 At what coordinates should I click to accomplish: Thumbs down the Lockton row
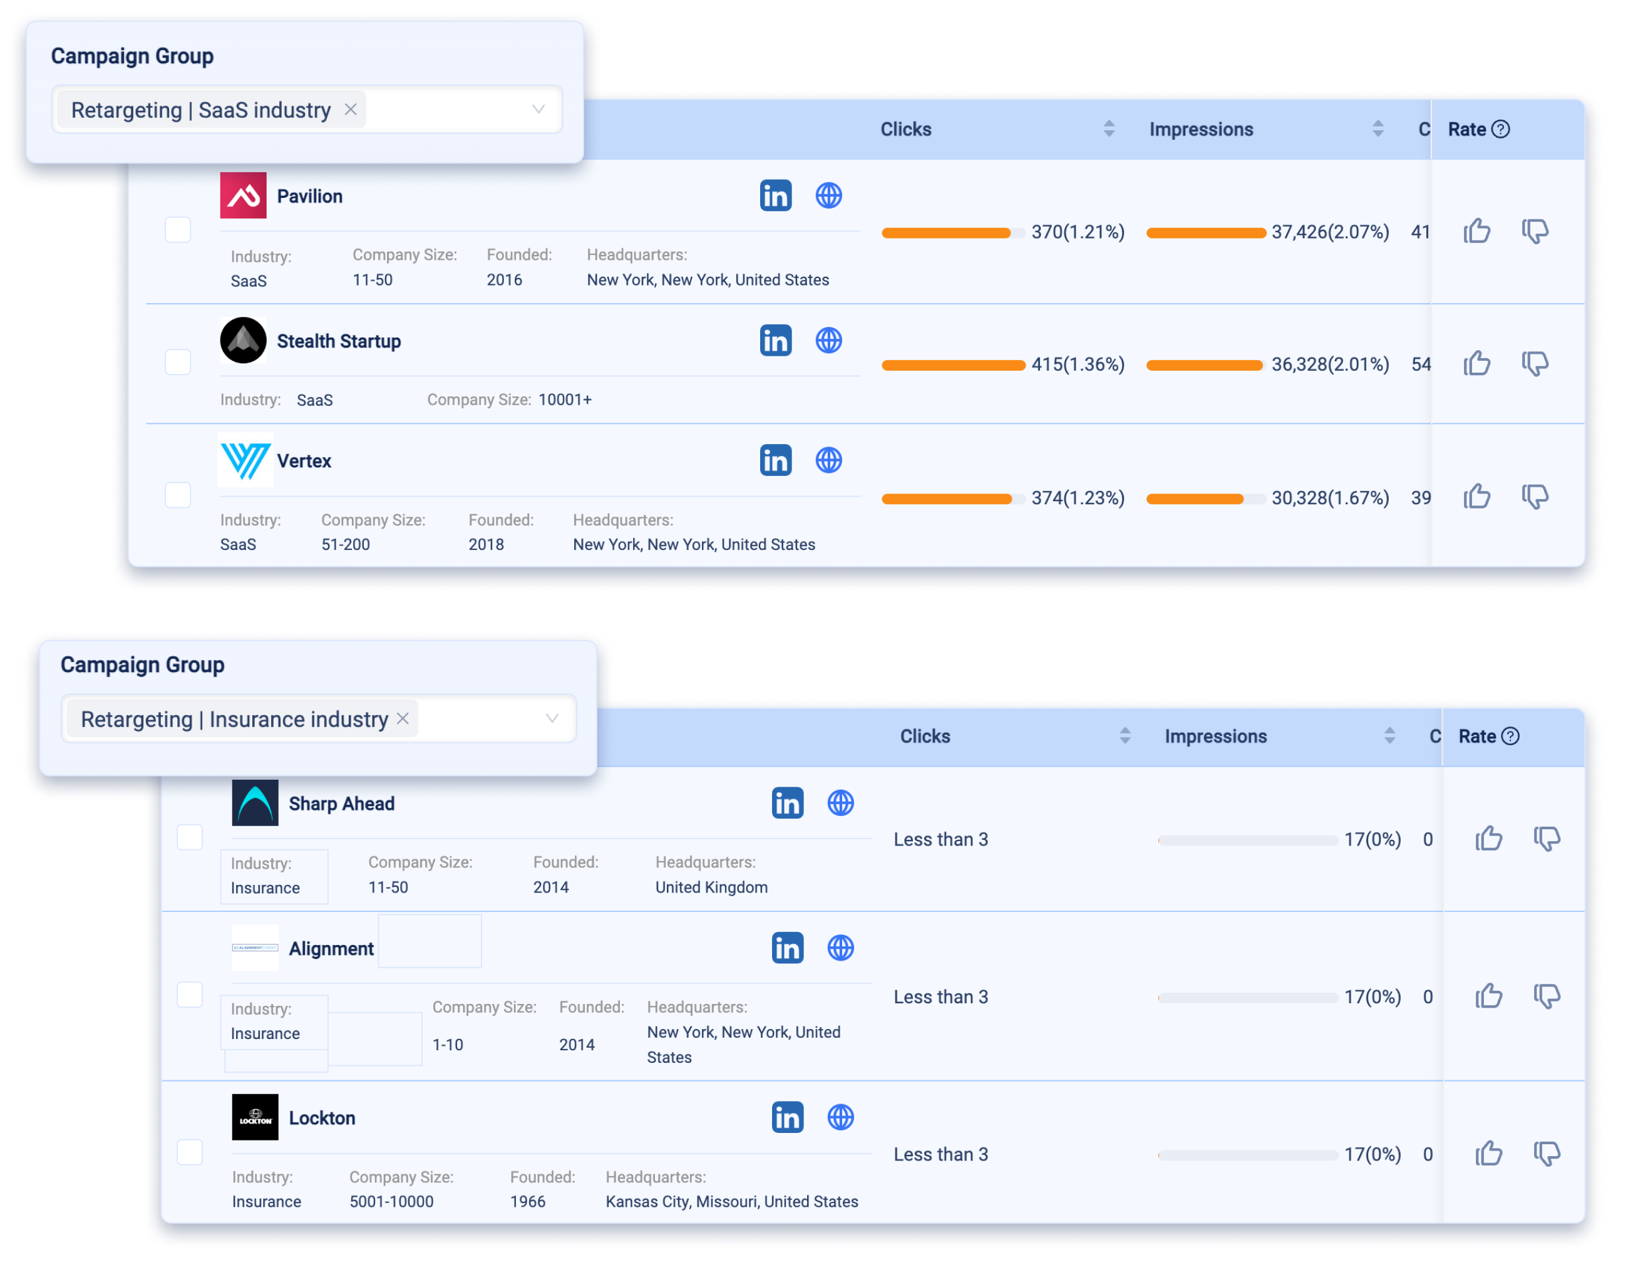point(1547,1154)
